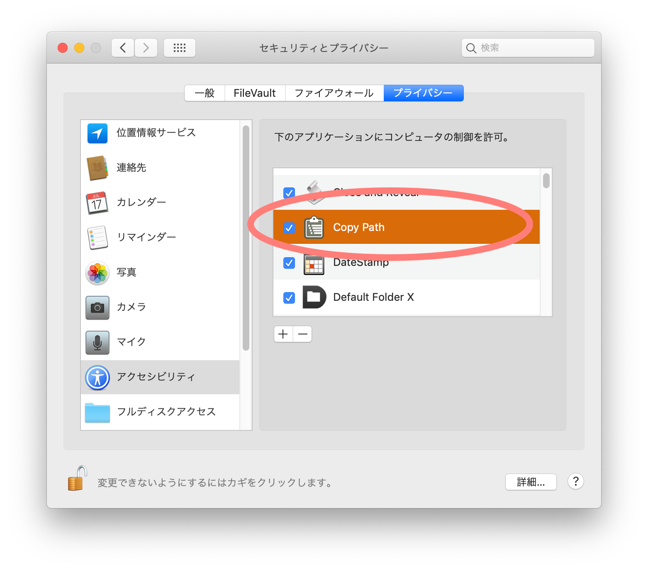Switch to the FileVault tab
The image size is (648, 570).
(x=254, y=93)
